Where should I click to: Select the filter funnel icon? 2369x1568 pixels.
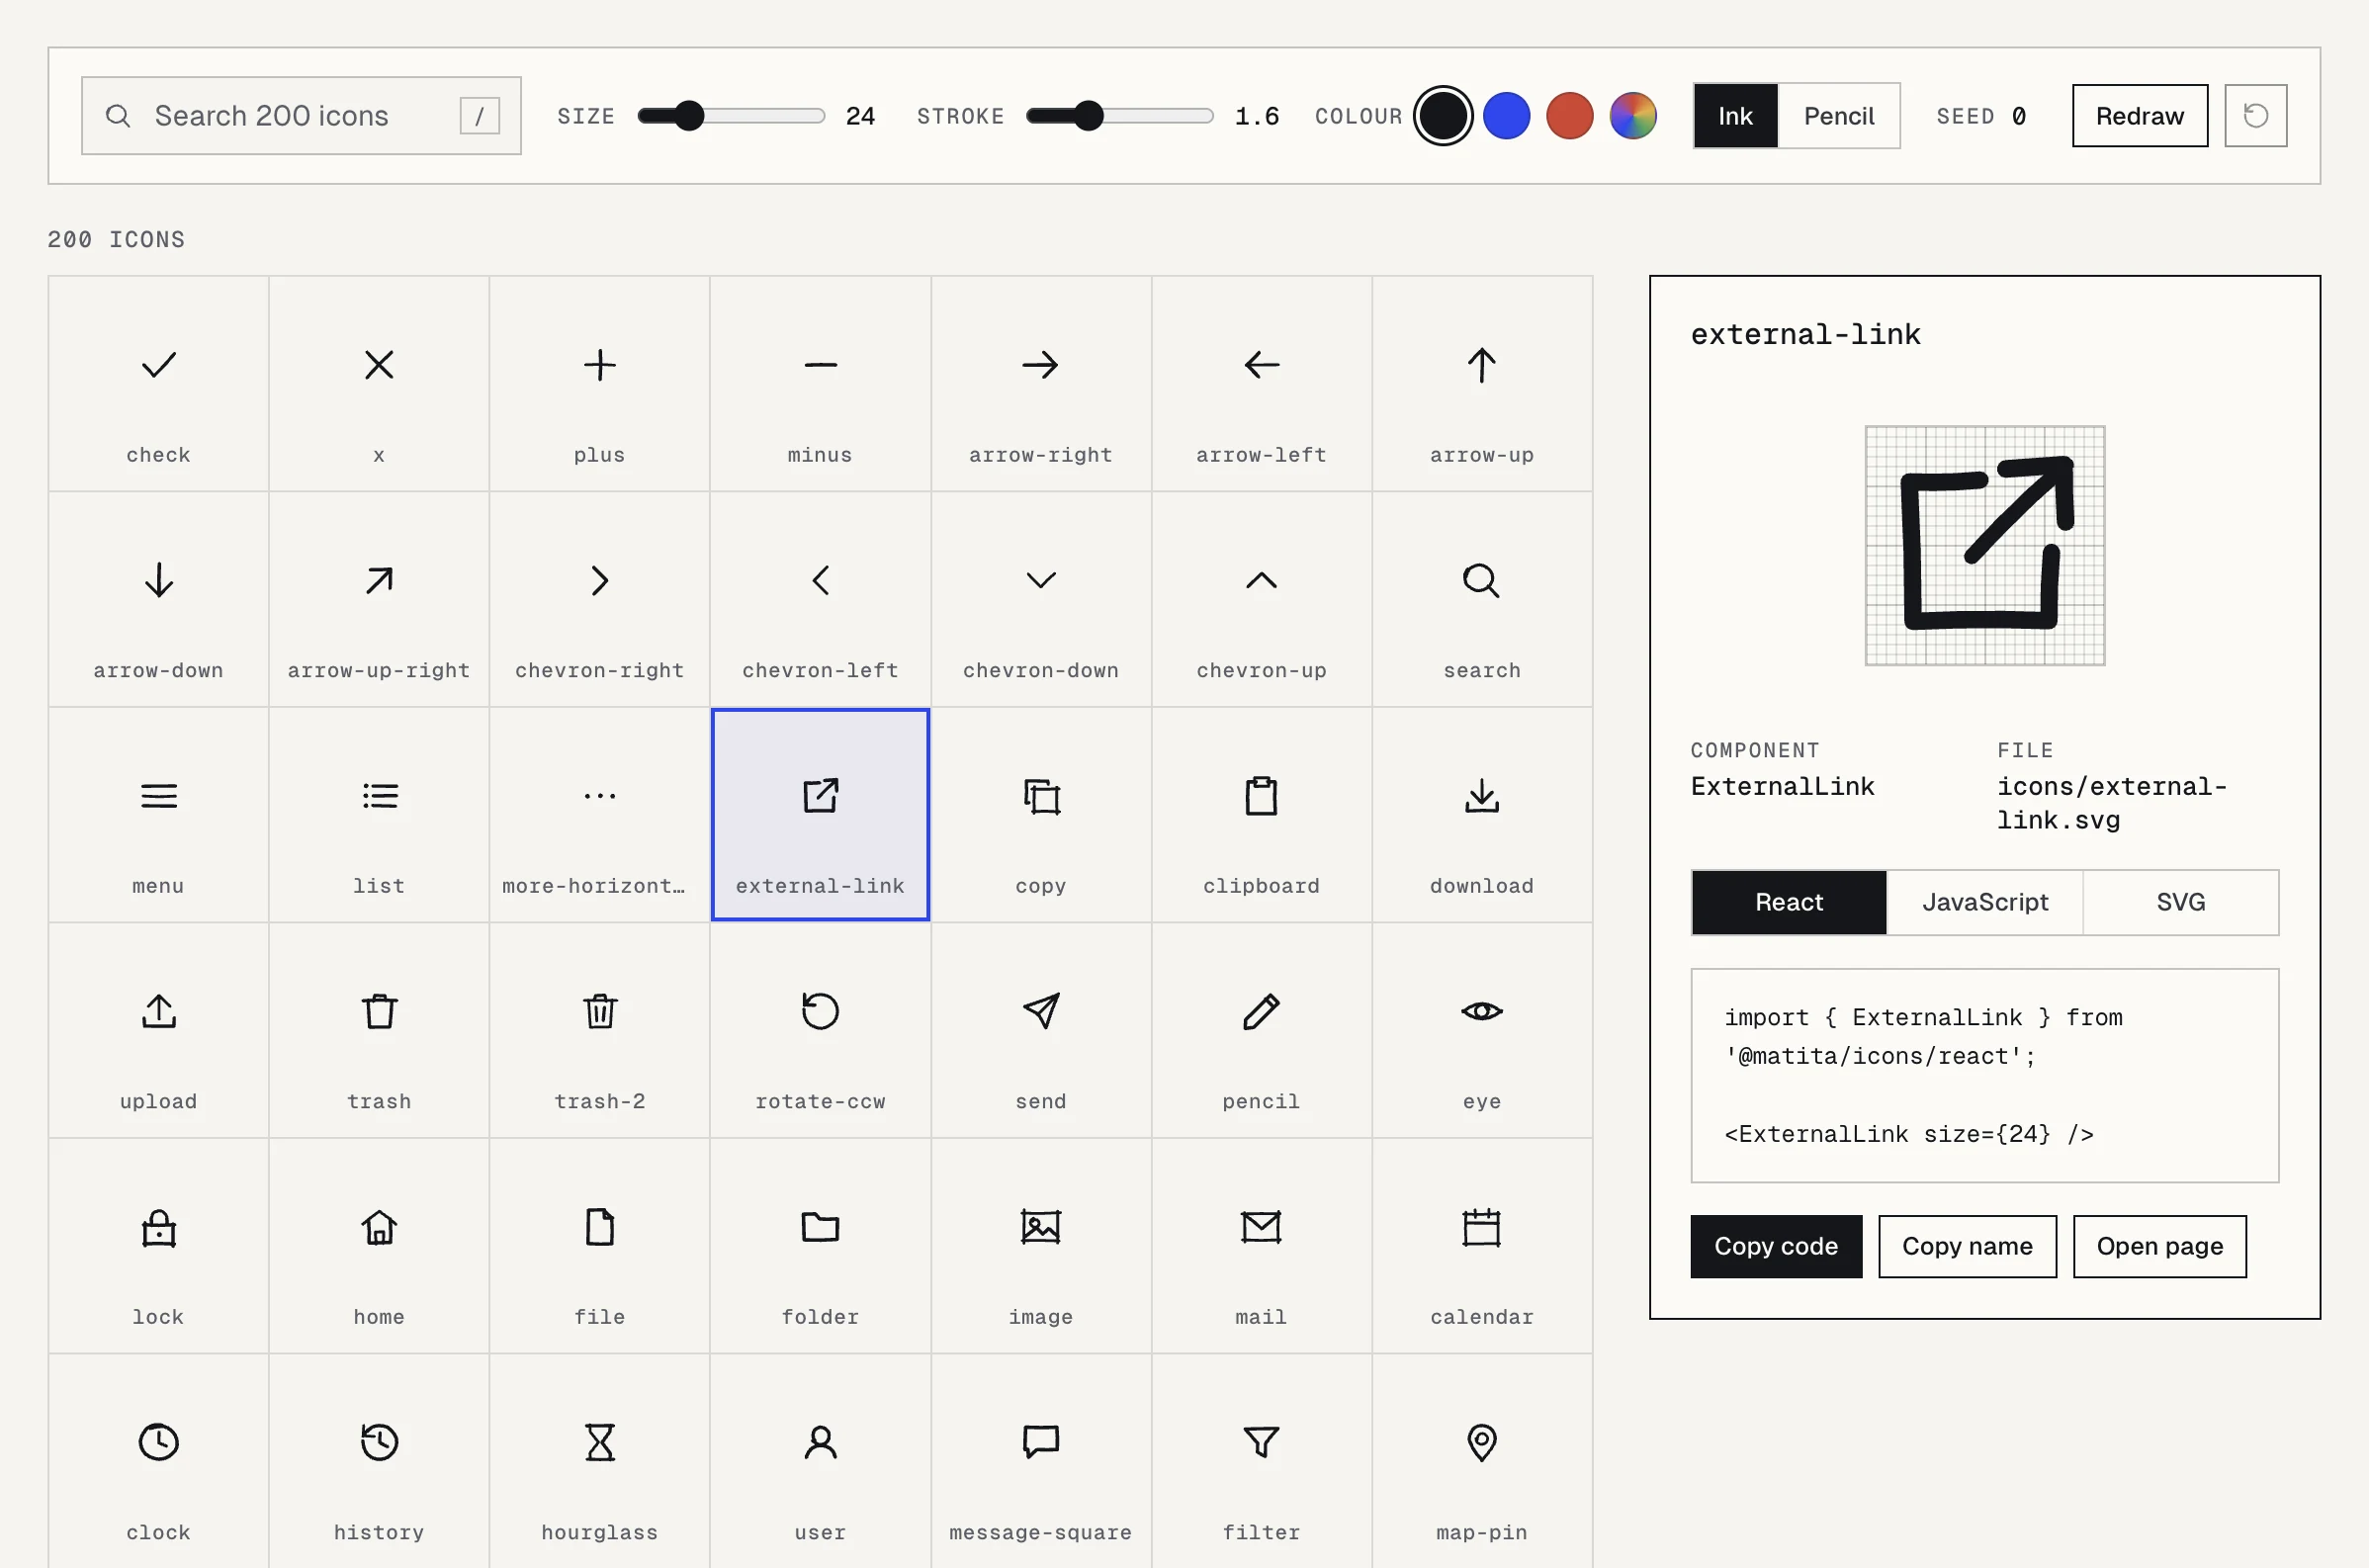pyautogui.click(x=1261, y=1461)
